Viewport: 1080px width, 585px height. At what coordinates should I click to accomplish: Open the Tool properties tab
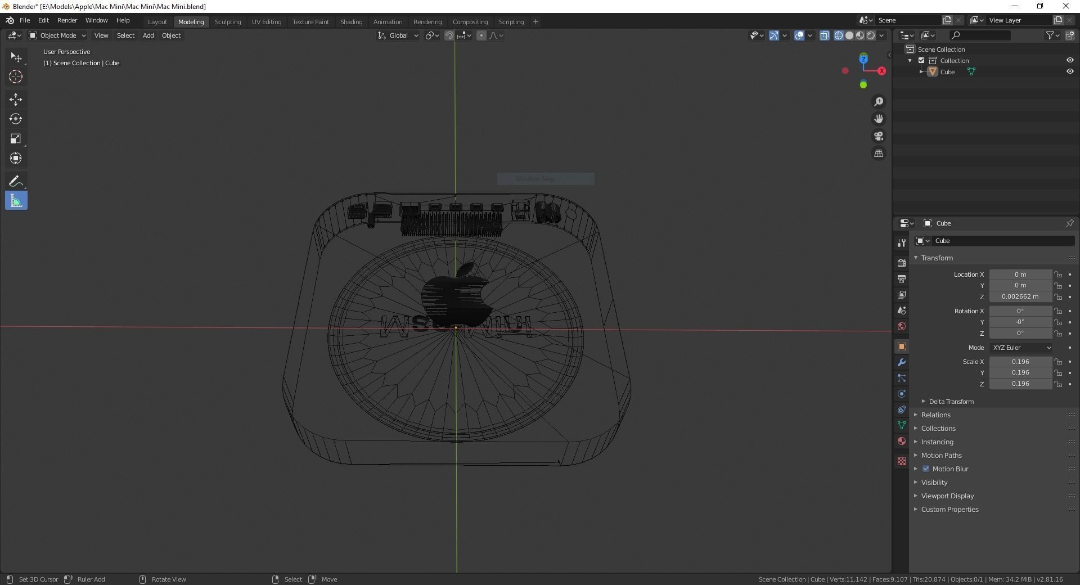[x=902, y=243]
